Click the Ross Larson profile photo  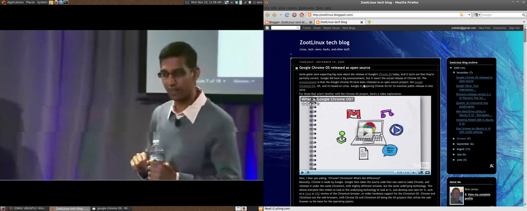(x=457, y=196)
